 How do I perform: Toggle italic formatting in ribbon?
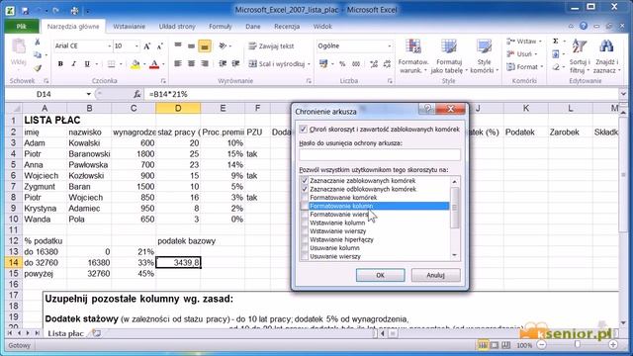pos(73,63)
